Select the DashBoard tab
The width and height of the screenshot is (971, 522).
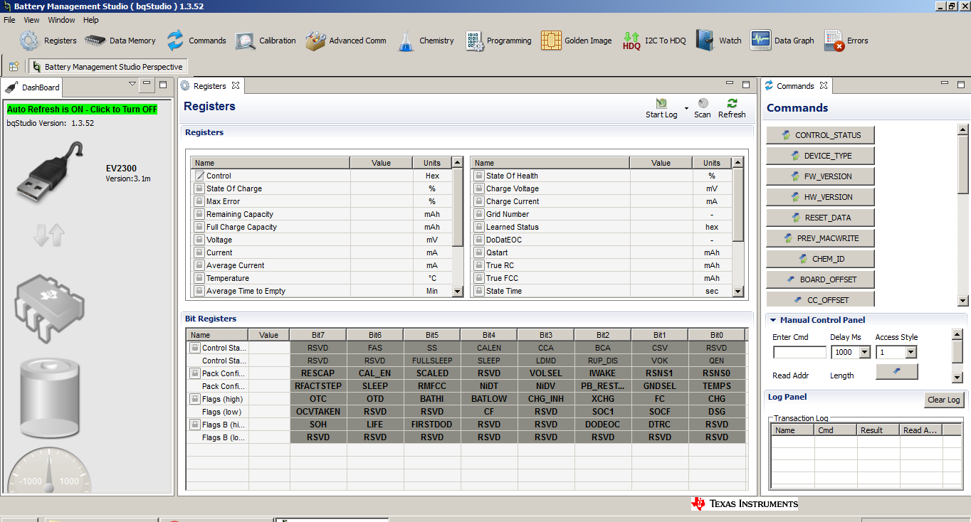click(x=33, y=87)
